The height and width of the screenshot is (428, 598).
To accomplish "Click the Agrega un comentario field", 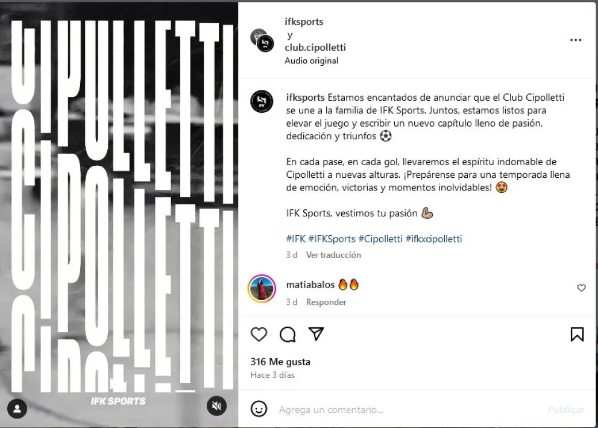I will 408,409.
